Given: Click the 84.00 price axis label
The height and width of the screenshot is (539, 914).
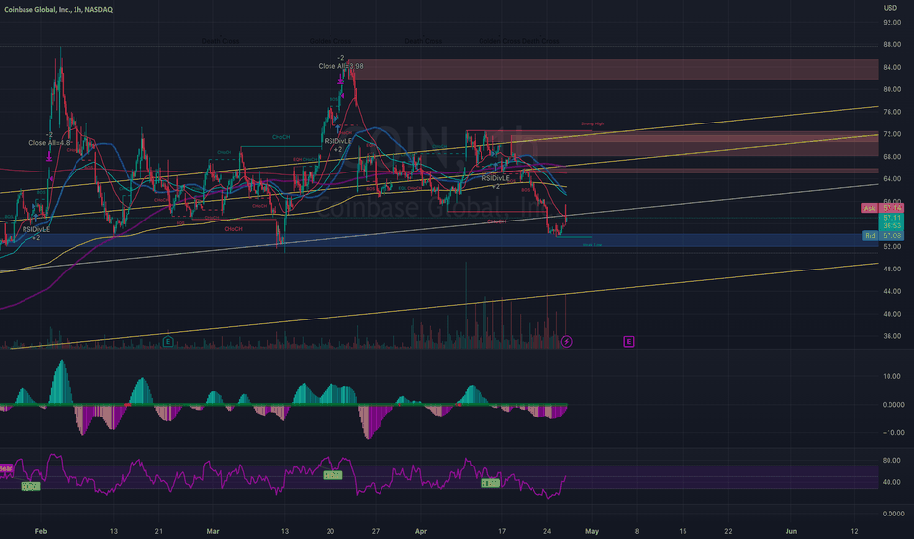Looking at the screenshot, I should coord(891,67).
